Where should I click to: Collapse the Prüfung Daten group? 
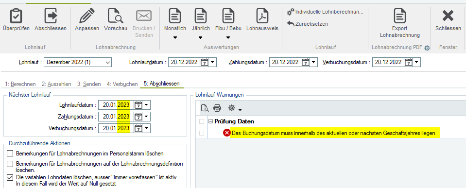click(x=211, y=121)
